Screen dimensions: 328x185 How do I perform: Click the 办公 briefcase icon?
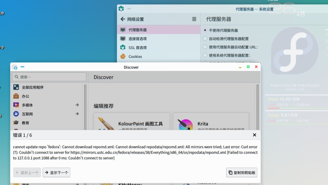pyautogui.click(x=16, y=96)
